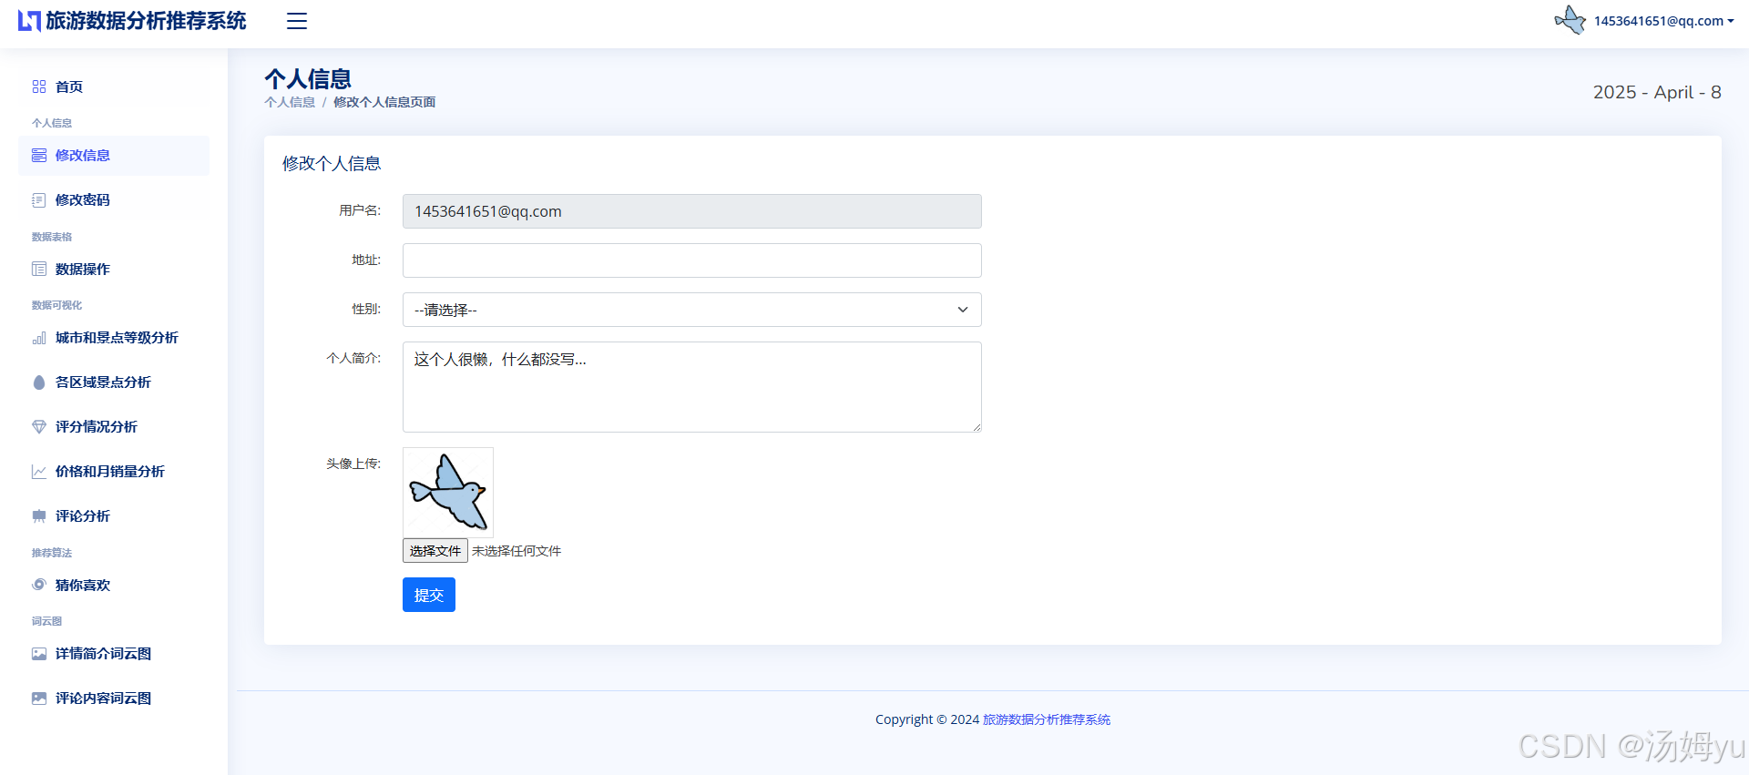Open the 首页 menu item
Image resolution: width=1749 pixels, height=775 pixels.
click(x=114, y=87)
